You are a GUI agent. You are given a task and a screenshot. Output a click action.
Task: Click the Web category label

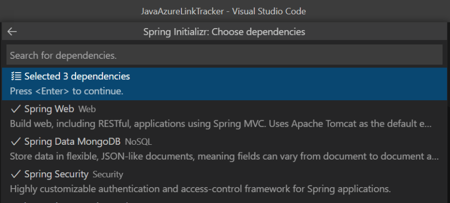click(87, 109)
